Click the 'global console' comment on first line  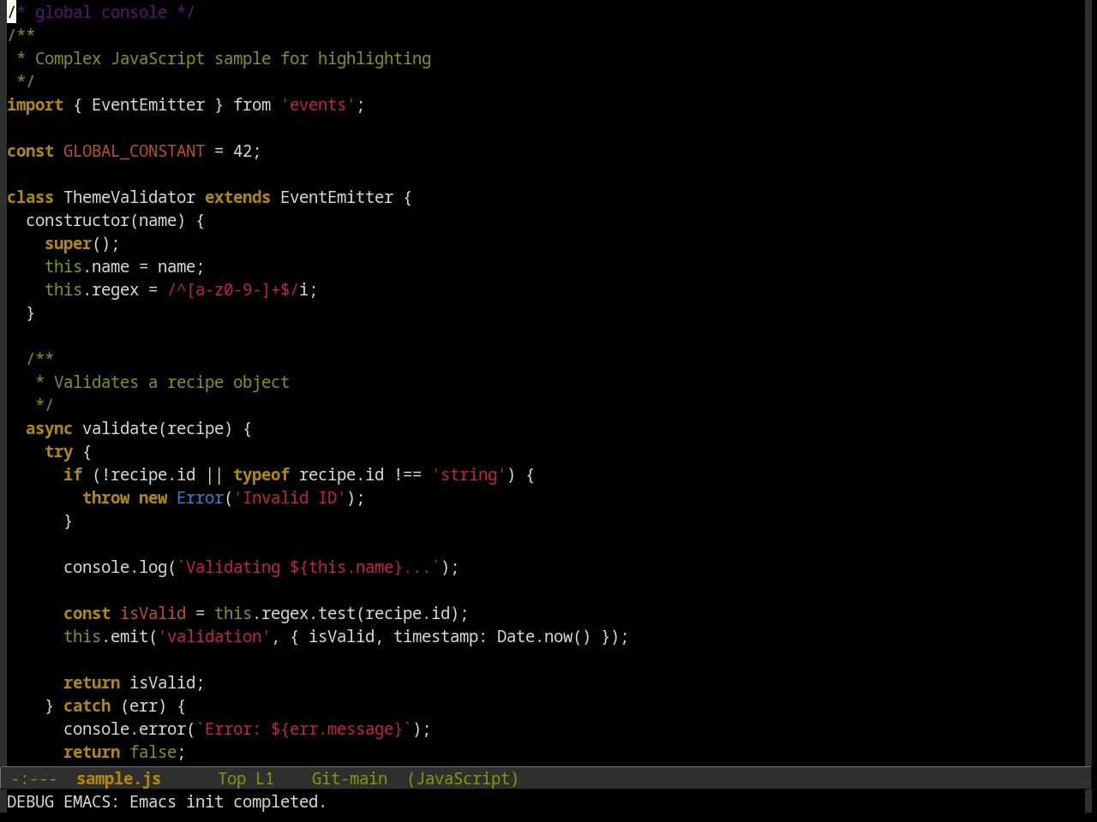click(101, 12)
